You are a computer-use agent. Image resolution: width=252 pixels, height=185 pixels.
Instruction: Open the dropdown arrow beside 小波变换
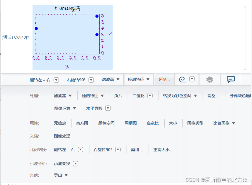point(75,164)
